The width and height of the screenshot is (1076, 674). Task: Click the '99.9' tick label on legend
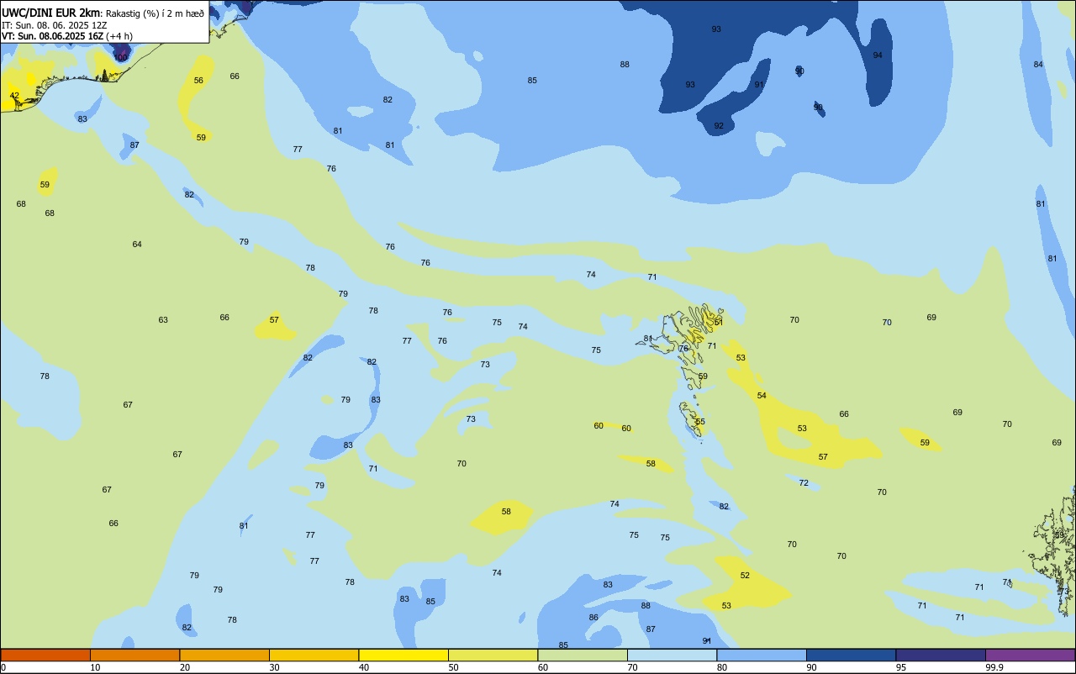click(994, 667)
